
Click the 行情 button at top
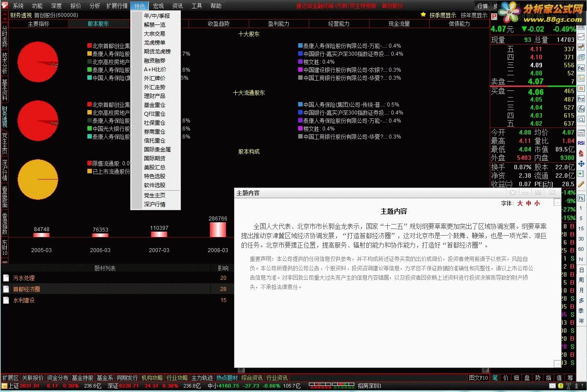(482, 6)
